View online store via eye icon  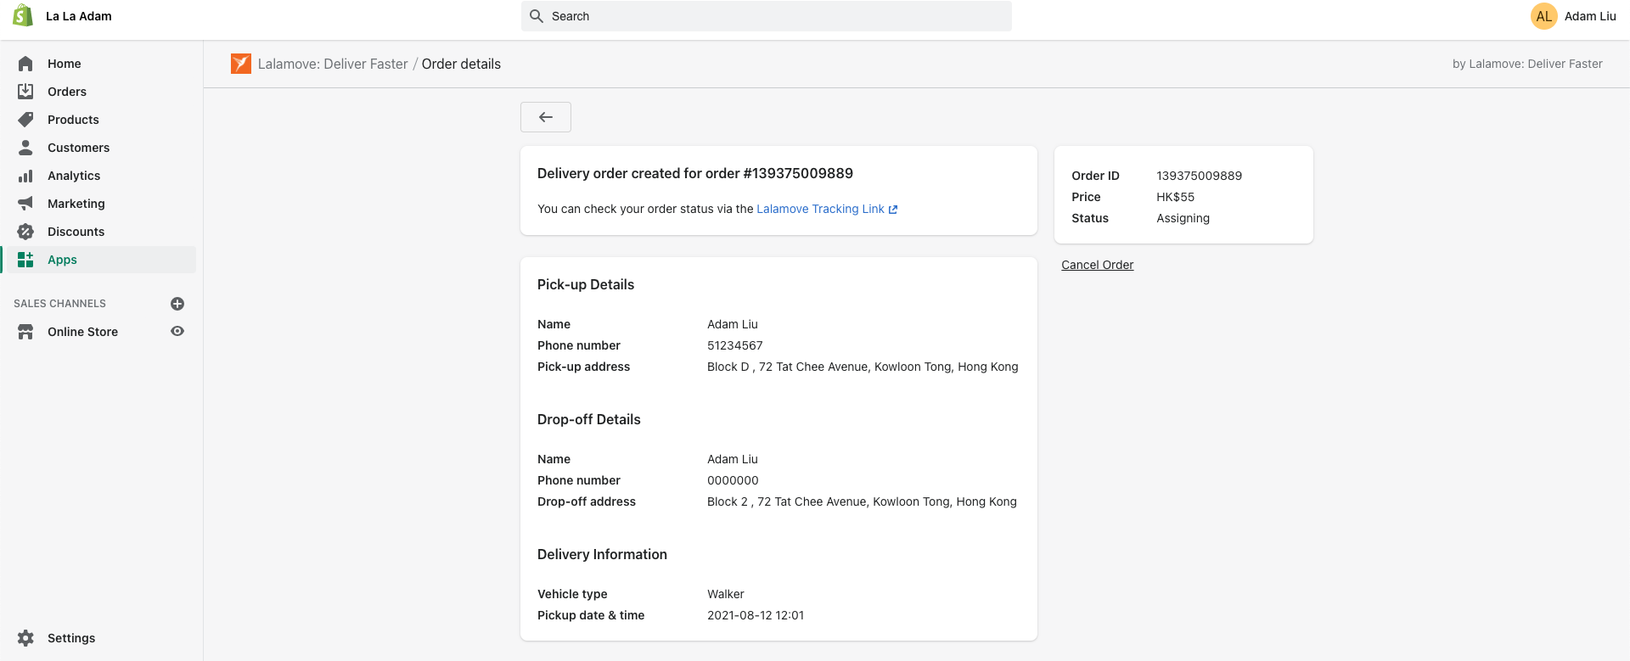pos(177,332)
